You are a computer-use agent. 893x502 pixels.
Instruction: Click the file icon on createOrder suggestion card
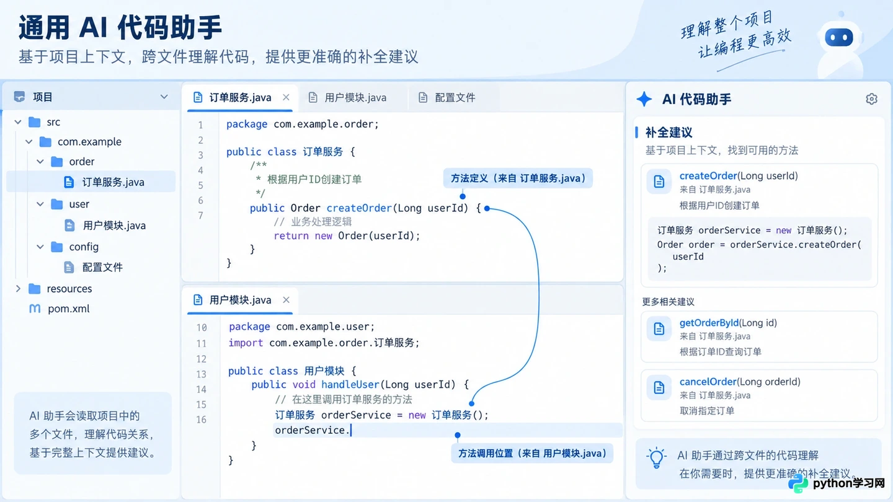point(659,182)
